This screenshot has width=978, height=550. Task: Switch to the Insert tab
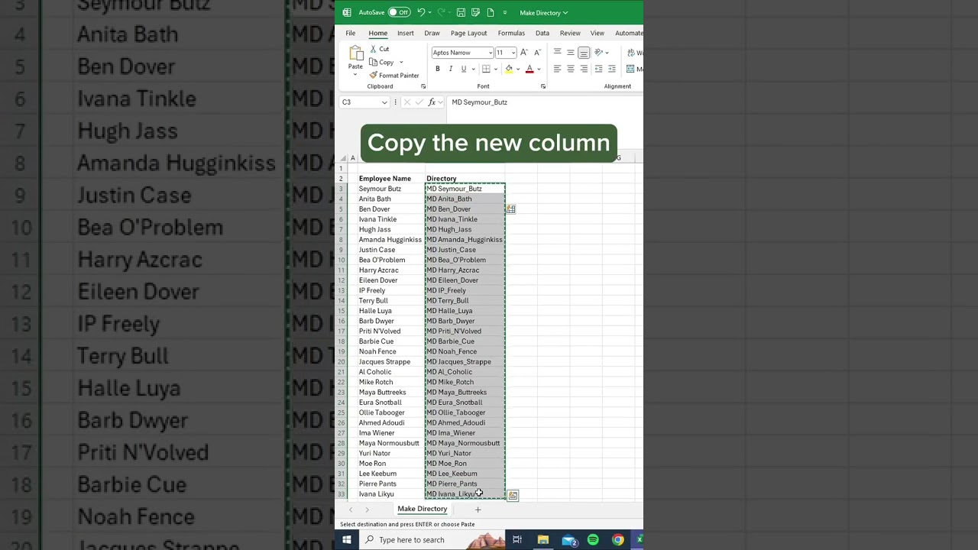[405, 33]
